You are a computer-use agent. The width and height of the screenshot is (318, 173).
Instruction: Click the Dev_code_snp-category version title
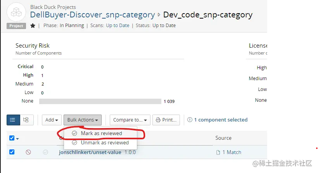(x=208, y=15)
